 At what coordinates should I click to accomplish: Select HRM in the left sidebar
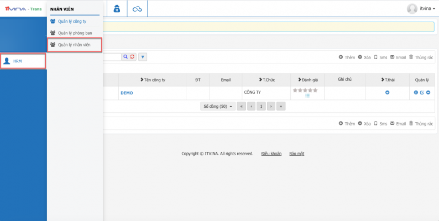coord(22,61)
